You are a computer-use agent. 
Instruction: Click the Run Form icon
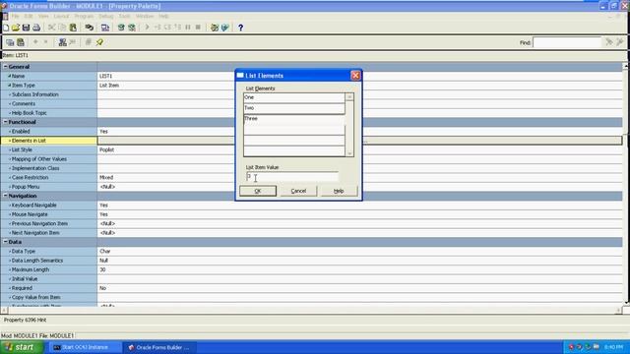(x=121, y=28)
